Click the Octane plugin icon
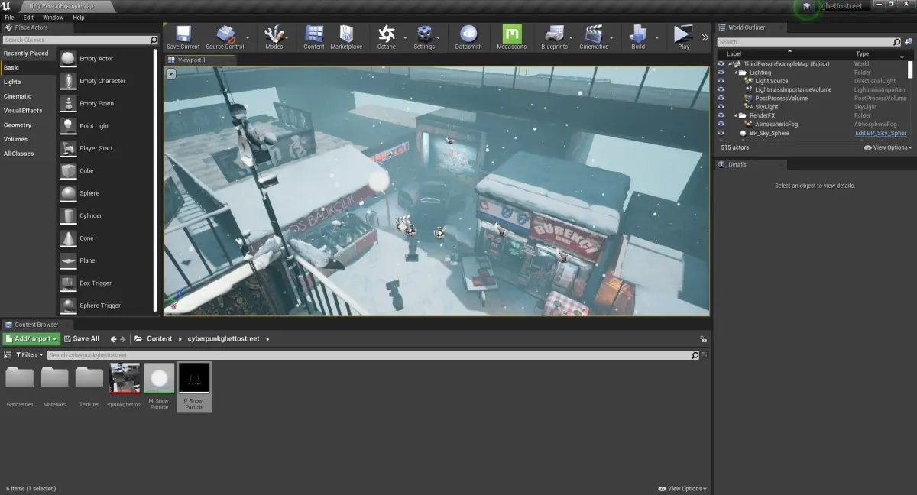Image resolution: width=917 pixels, height=495 pixels. click(387, 35)
